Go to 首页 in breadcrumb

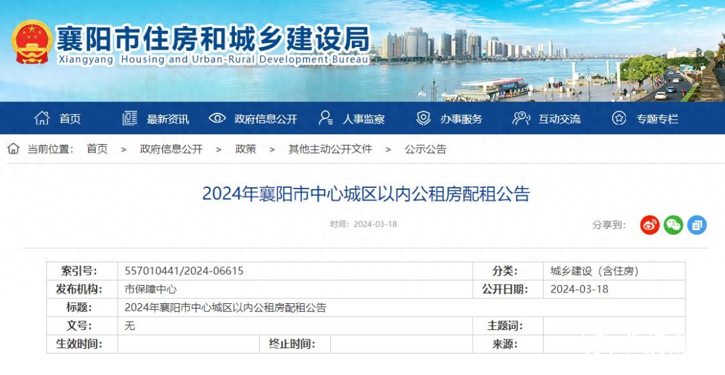97,149
